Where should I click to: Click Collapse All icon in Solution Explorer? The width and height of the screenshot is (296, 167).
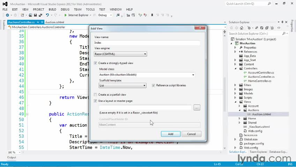(x=267, y=28)
